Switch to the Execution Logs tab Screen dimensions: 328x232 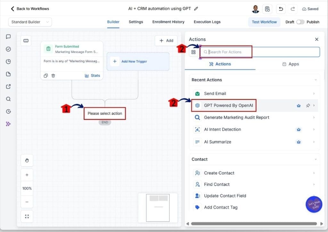coord(207,22)
